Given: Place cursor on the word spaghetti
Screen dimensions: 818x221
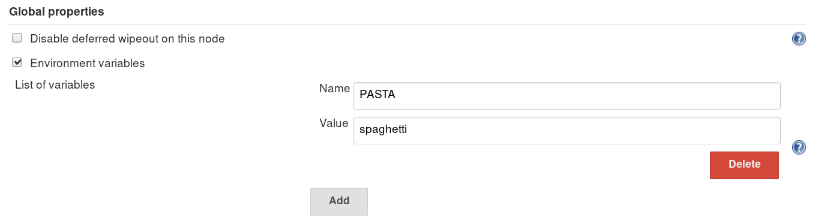Looking at the screenshot, I should pos(383,129).
